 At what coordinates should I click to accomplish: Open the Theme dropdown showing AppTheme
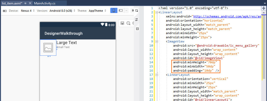point(97,11)
